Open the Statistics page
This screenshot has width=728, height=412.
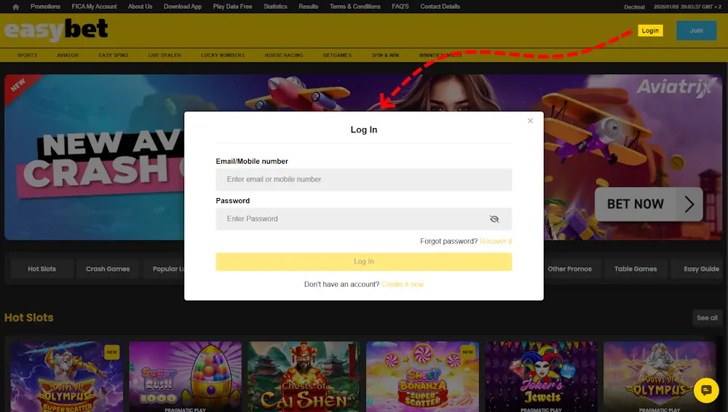pos(275,7)
